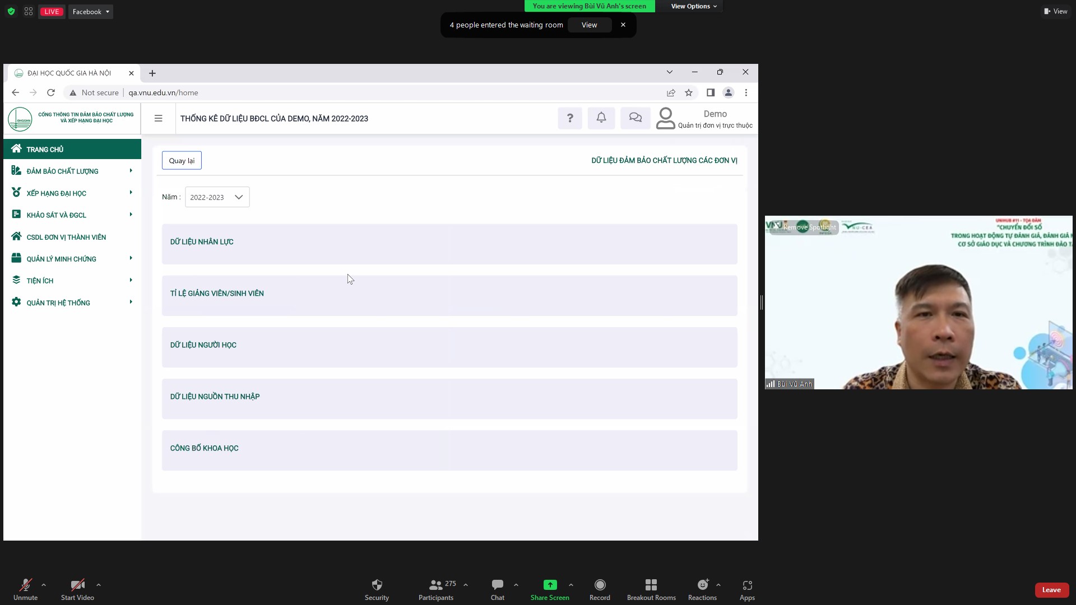The height and width of the screenshot is (605, 1076).
Task: Open the messages chat bubble icon
Action: (x=635, y=118)
